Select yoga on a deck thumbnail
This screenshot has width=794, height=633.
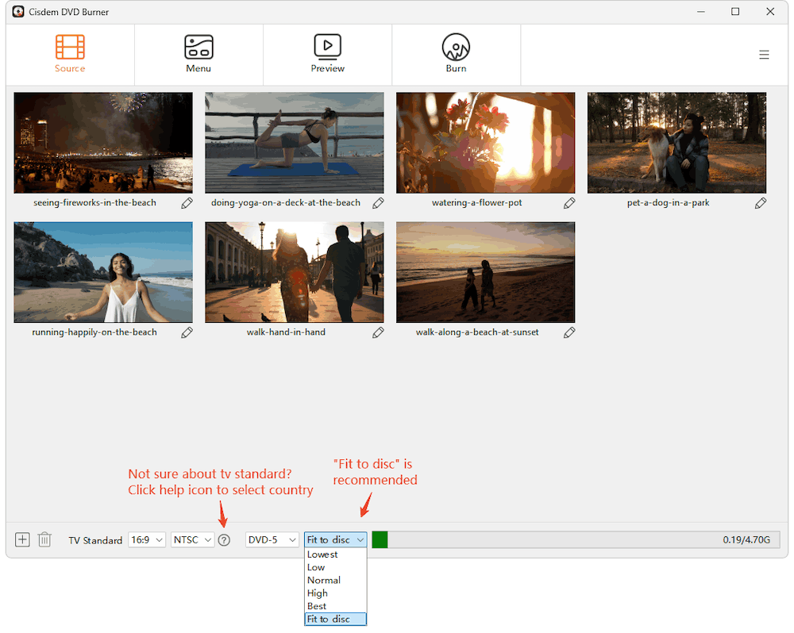coord(295,143)
